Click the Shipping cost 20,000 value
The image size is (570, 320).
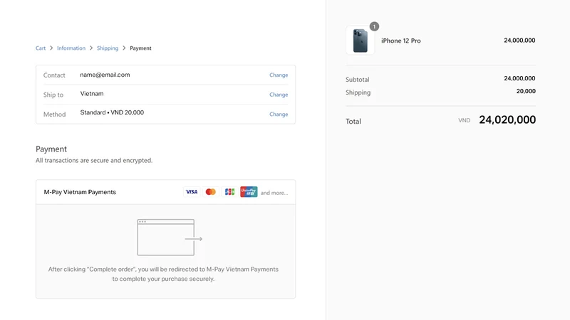pyautogui.click(x=526, y=91)
